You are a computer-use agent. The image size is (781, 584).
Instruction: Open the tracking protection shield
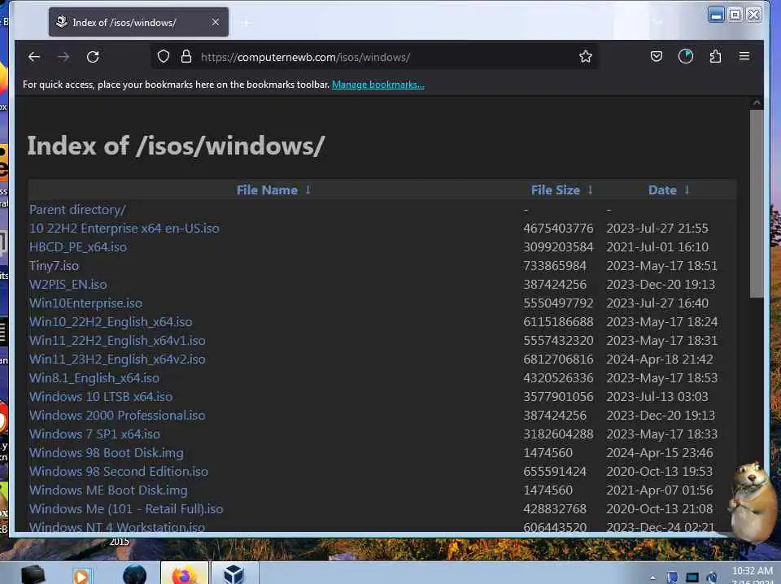click(x=164, y=57)
